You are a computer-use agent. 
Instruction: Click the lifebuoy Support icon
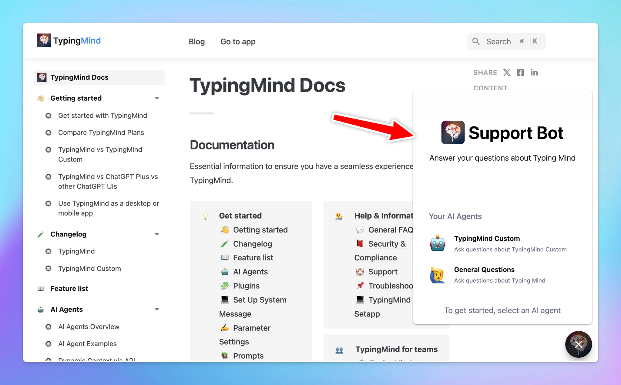point(360,272)
